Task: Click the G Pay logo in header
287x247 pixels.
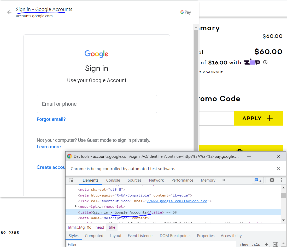Action: [x=186, y=12]
